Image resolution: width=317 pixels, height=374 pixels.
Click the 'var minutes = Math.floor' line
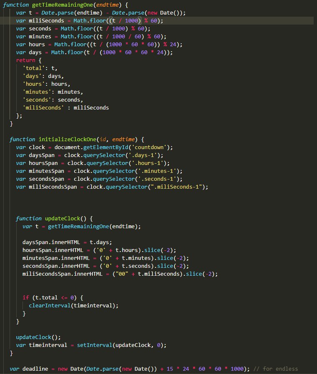pyautogui.click(x=91, y=36)
